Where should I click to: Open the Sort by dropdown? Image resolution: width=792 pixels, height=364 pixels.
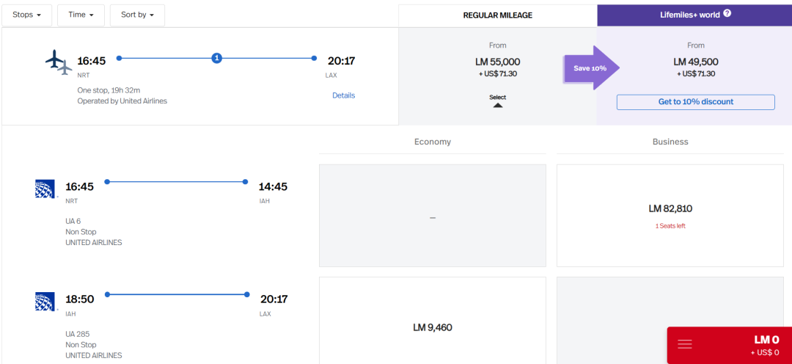click(137, 15)
